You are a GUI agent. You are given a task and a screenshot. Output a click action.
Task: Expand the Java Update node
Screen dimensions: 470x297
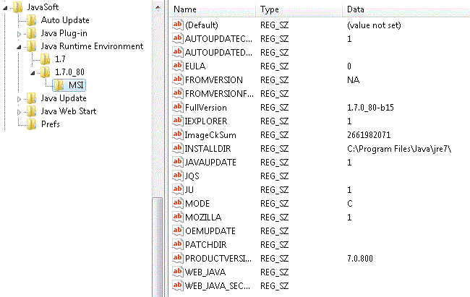tap(19, 99)
